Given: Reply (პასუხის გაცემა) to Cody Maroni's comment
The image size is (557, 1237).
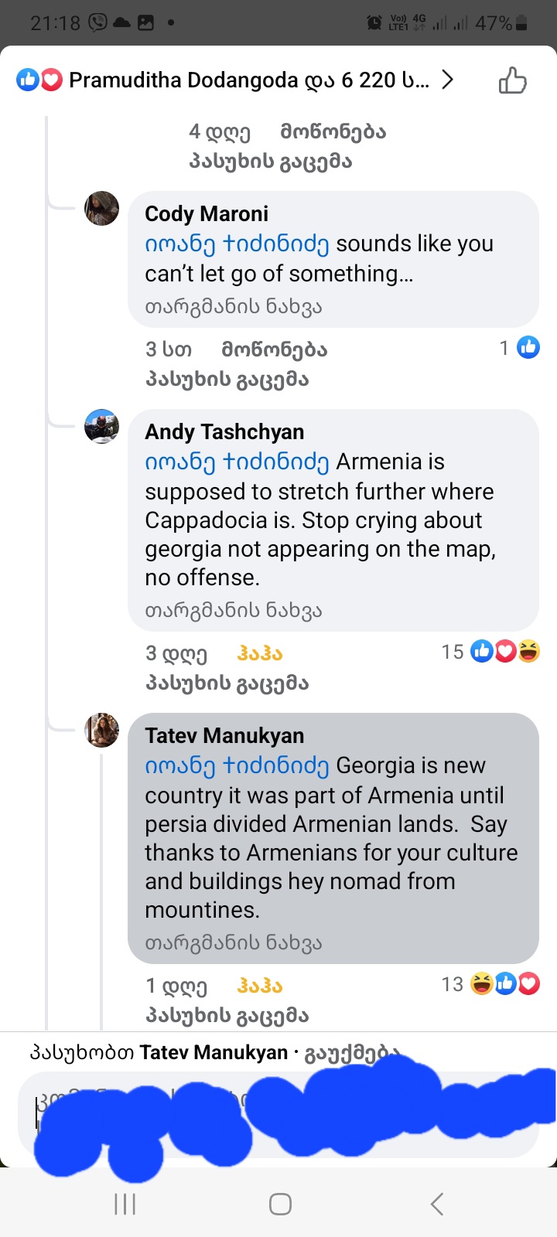Looking at the screenshot, I should (x=227, y=380).
